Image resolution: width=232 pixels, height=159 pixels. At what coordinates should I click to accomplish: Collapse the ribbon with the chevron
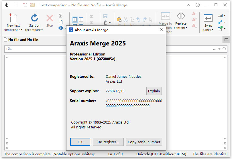point(188,5)
